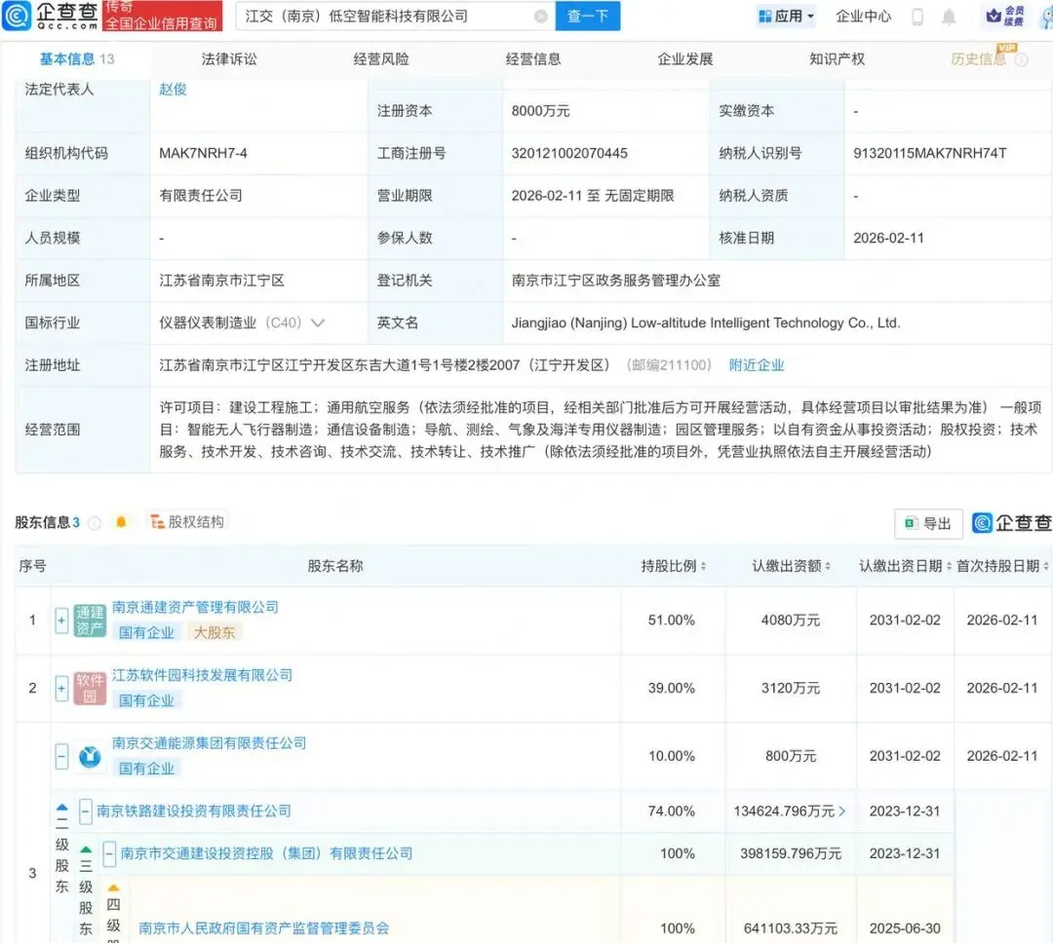Click the 导出 export button

pyautogui.click(x=929, y=523)
